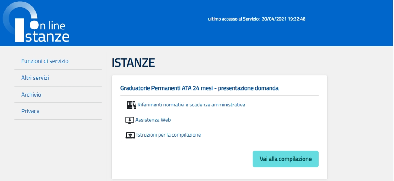Go to Archivio section
The width and height of the screenshot is (394, 181).
point(31,94)
